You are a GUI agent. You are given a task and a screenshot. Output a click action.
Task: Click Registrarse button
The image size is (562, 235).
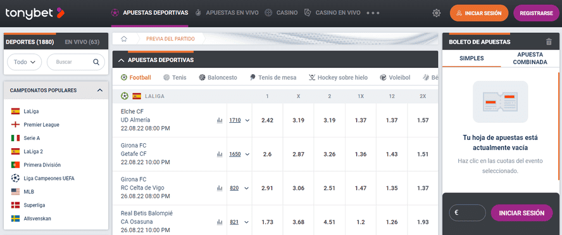(x=536, y=13)
